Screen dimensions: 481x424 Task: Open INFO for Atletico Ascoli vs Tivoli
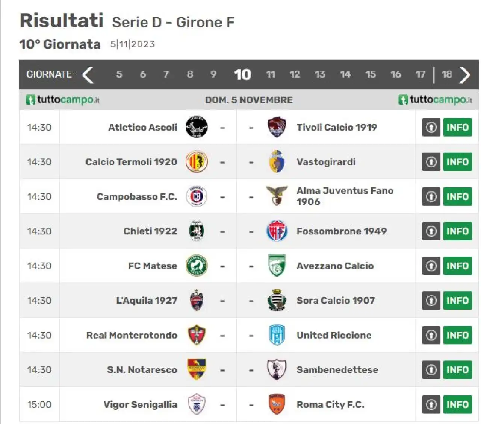(457, 127)
